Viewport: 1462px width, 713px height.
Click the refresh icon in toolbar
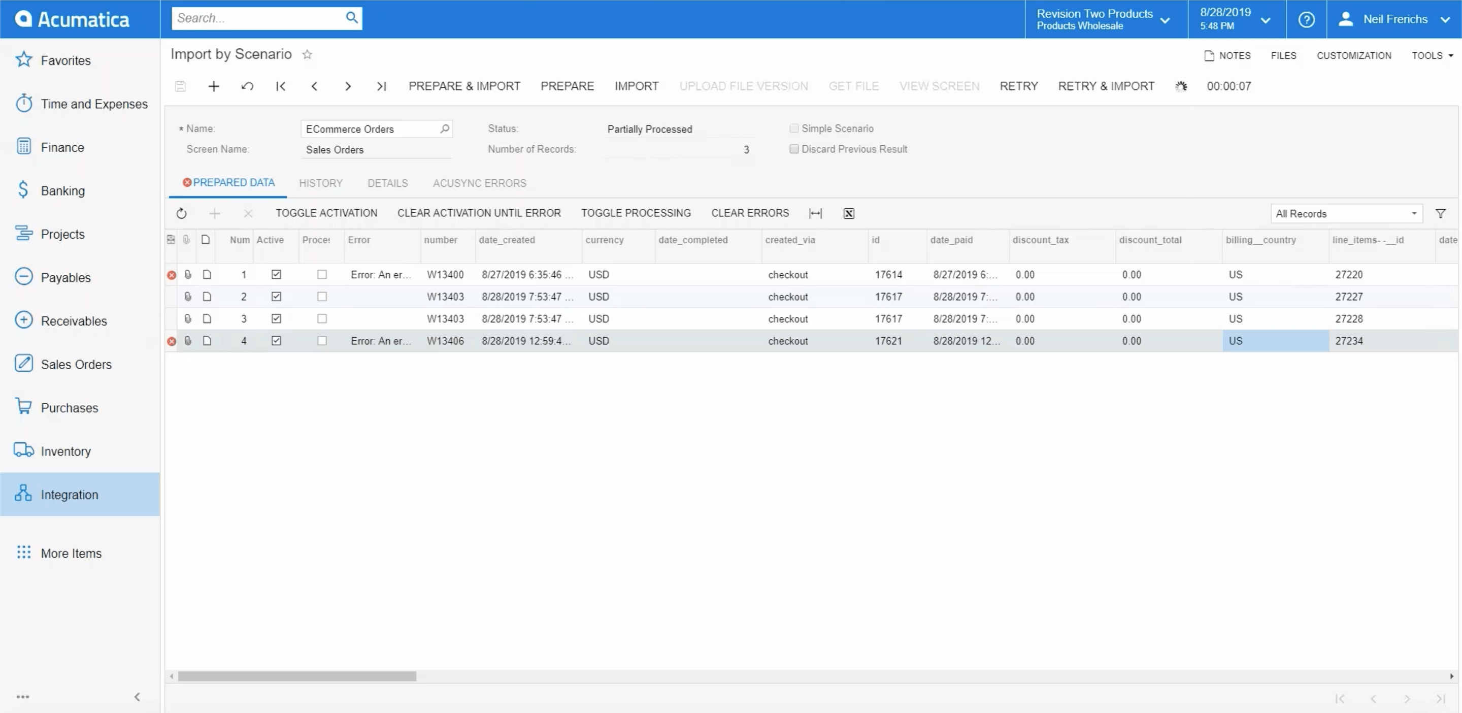click(182, 214)
